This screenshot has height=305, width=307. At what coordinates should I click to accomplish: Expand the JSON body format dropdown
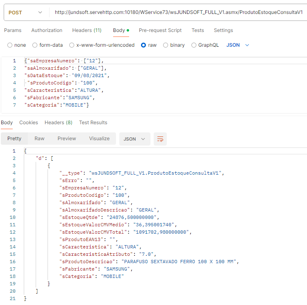point(238,45)
